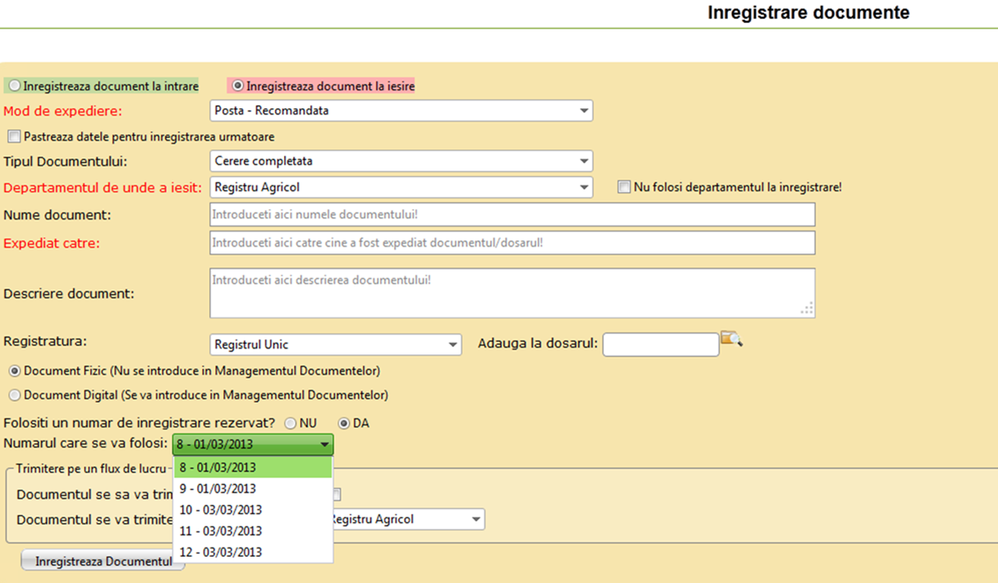Choose the 'Document Digital' radio option

(14, 395)
